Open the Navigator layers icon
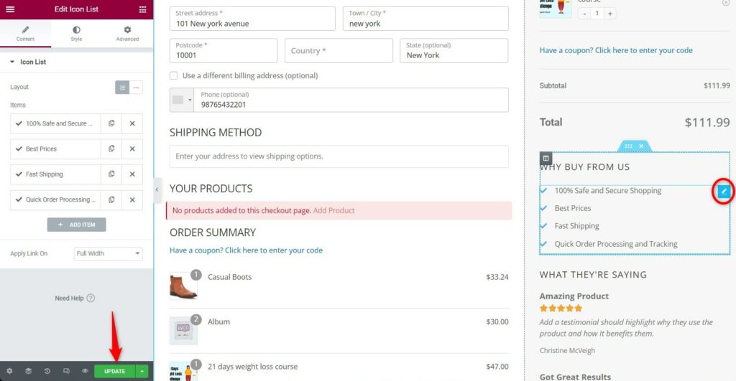Image resolution: width=736 pixels, height=381 pixels. pyautogui.click(x=28, y=371)
